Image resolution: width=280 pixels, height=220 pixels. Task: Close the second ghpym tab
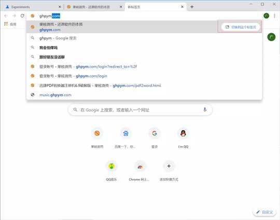[121, 7]
